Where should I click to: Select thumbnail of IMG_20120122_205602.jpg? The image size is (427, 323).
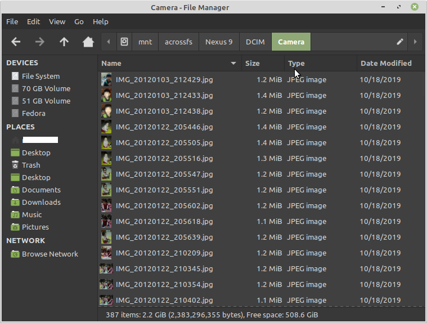pos(106,205)
